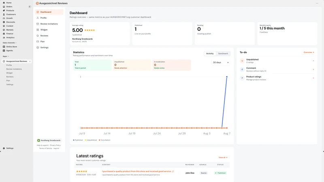Open the Product ratings to-do arrow

click(313, 78)
